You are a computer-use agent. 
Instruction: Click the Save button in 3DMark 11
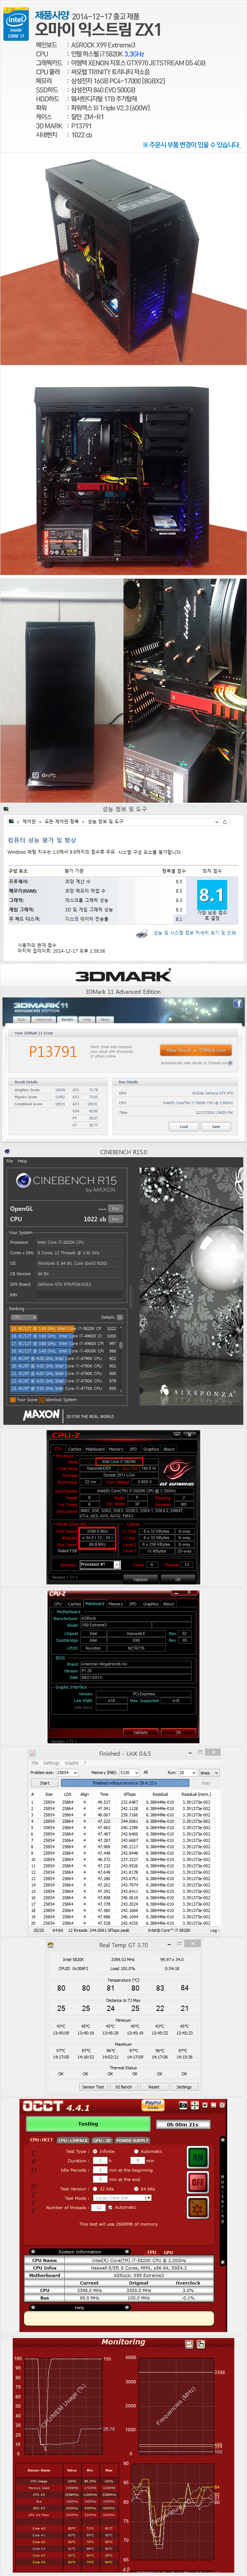click(x=216, y=1126)
